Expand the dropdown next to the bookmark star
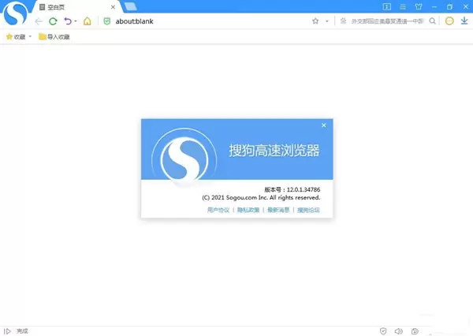This screenshot has width=473, height=336. click(x=326, y=21)
